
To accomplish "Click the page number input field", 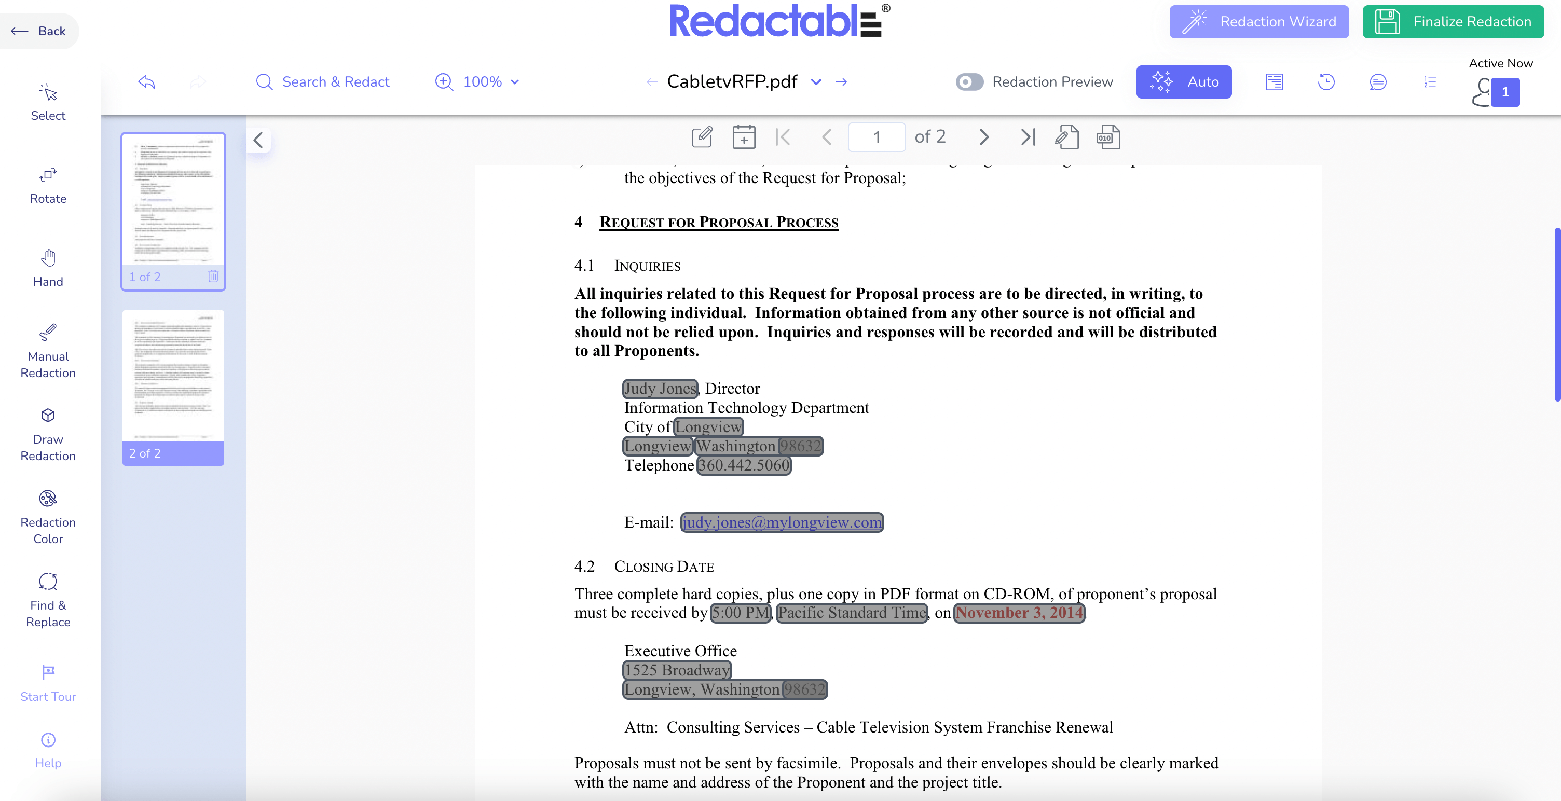I will tap(876, 137).
